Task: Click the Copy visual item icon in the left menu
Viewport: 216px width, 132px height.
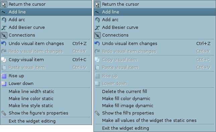Action: coord(4,60)
